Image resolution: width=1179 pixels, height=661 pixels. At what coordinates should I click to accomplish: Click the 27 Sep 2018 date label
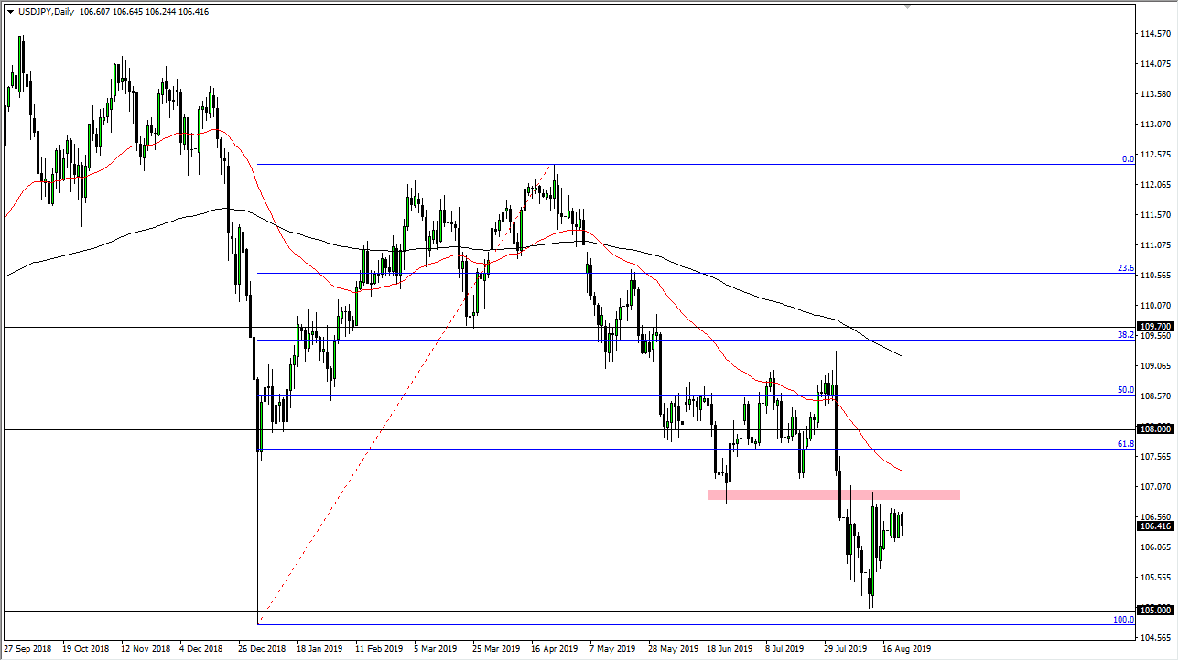pyautogui.click(x=27, y=648)
